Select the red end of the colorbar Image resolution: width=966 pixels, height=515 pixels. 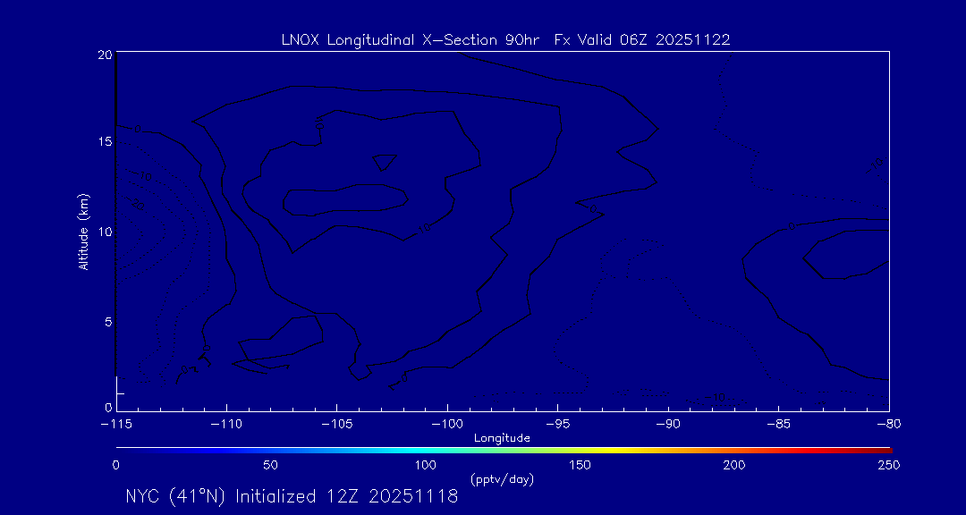pyautogui.click(x=881, y=449)
